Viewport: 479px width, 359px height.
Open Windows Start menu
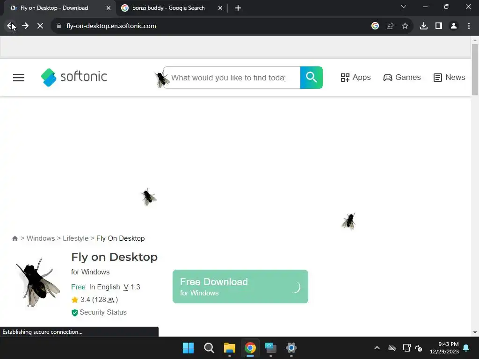(188, 348)
